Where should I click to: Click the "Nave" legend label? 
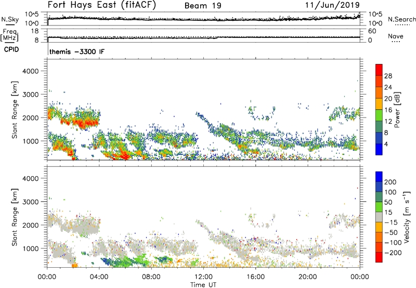point(396,36)
